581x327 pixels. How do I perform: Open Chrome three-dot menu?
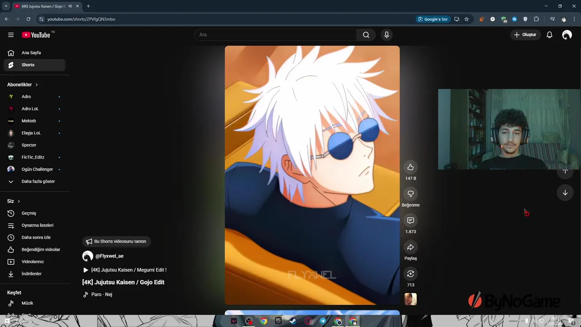(575, 19)
